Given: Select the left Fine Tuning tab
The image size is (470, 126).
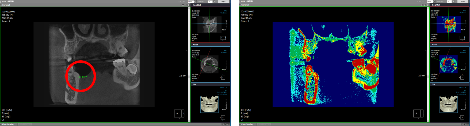Looking at the screenshot, I should coord(8,124).
